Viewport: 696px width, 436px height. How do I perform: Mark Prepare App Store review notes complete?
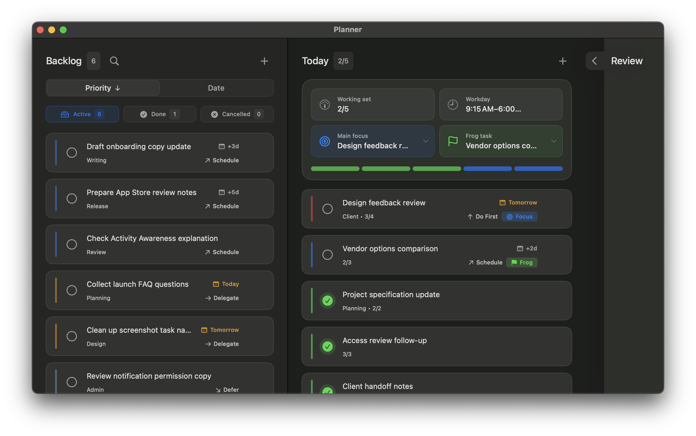(x=72, y=198)
